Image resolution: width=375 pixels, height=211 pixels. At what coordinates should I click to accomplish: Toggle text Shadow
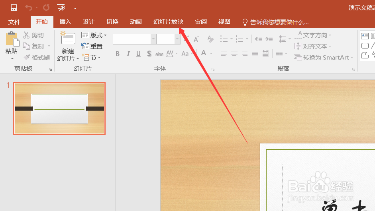tap(149, 54)
